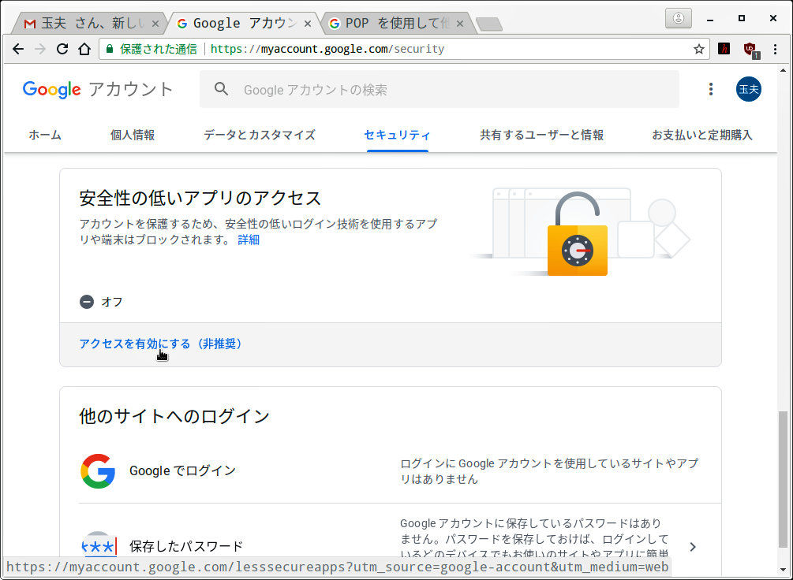Focus the Google アカウントの検索 field
Screen dimensions: 793x580
click(439, 89)
